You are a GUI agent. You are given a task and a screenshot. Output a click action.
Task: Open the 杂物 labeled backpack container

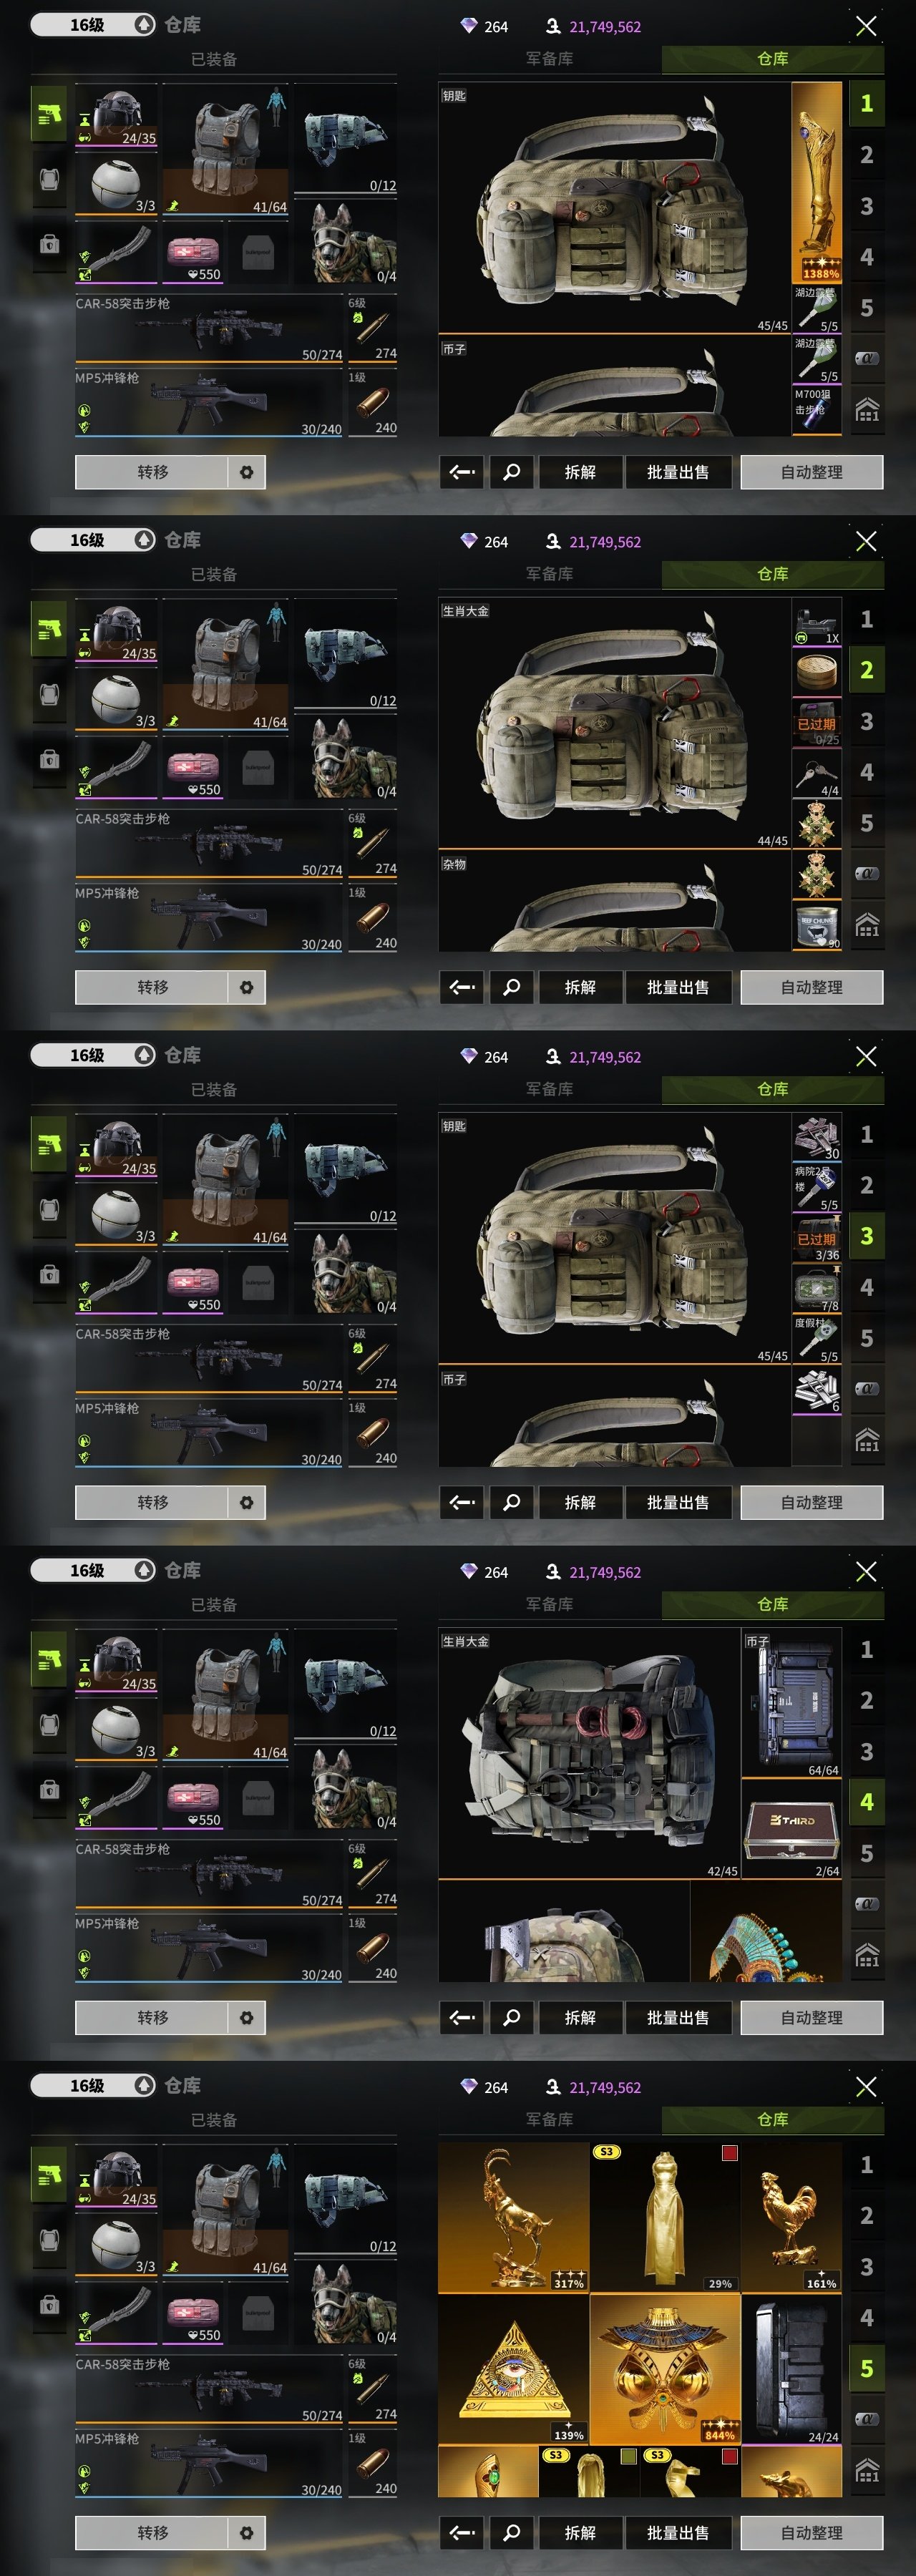point(614,901)
